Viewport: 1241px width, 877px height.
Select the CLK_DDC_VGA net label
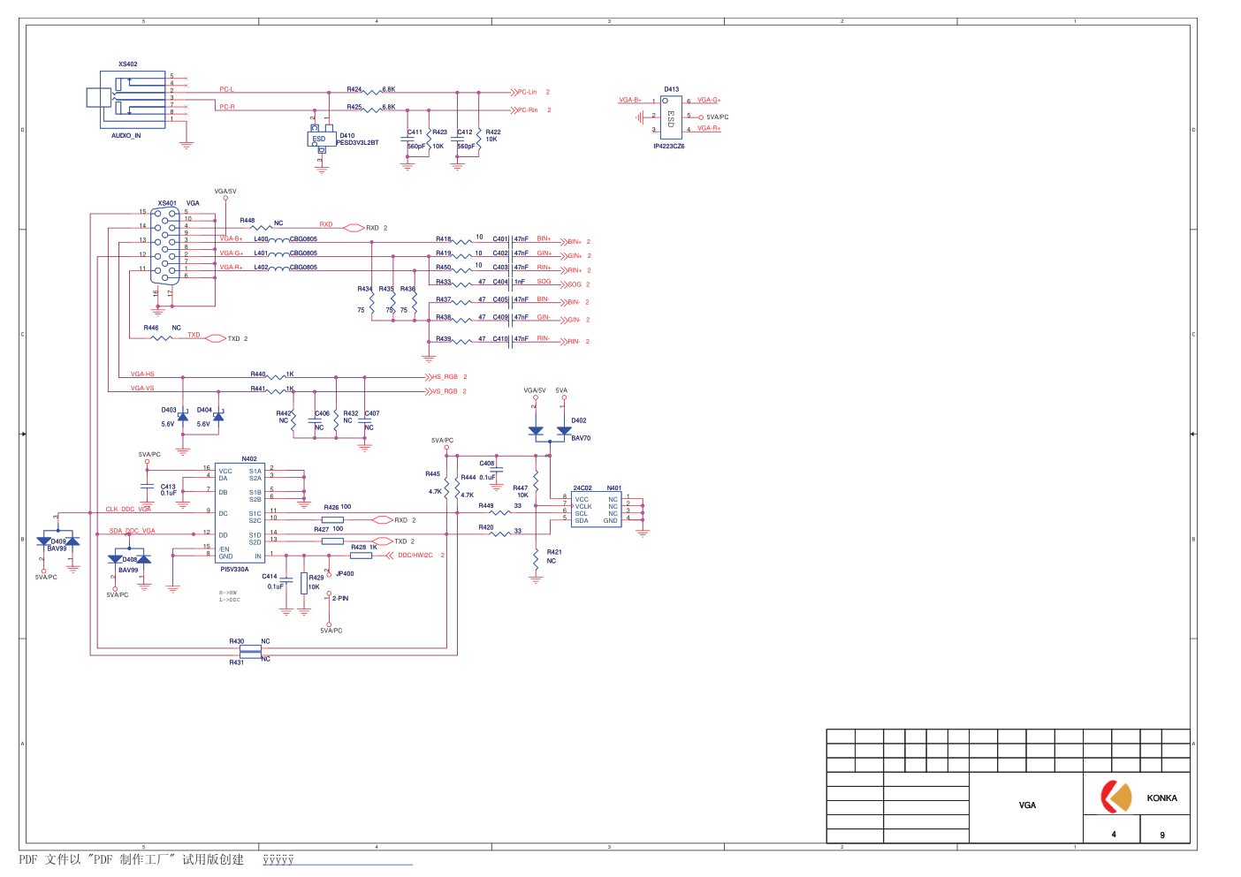coord(129,510)
